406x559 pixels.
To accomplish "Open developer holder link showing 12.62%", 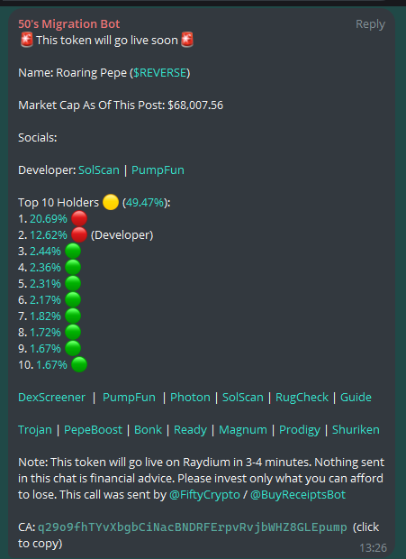I will coord(49,235).
